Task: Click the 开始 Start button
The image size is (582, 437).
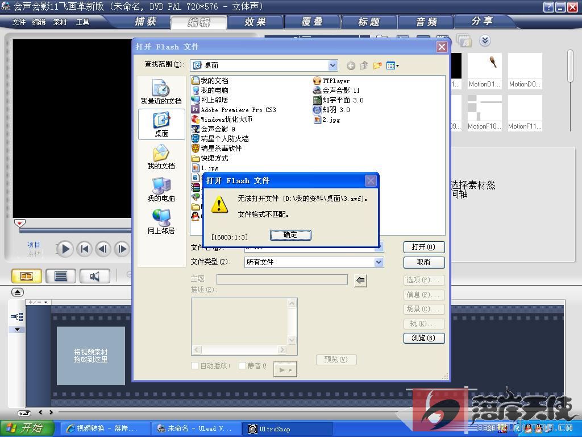Action: pyautogui.click(x=27, y=428)
